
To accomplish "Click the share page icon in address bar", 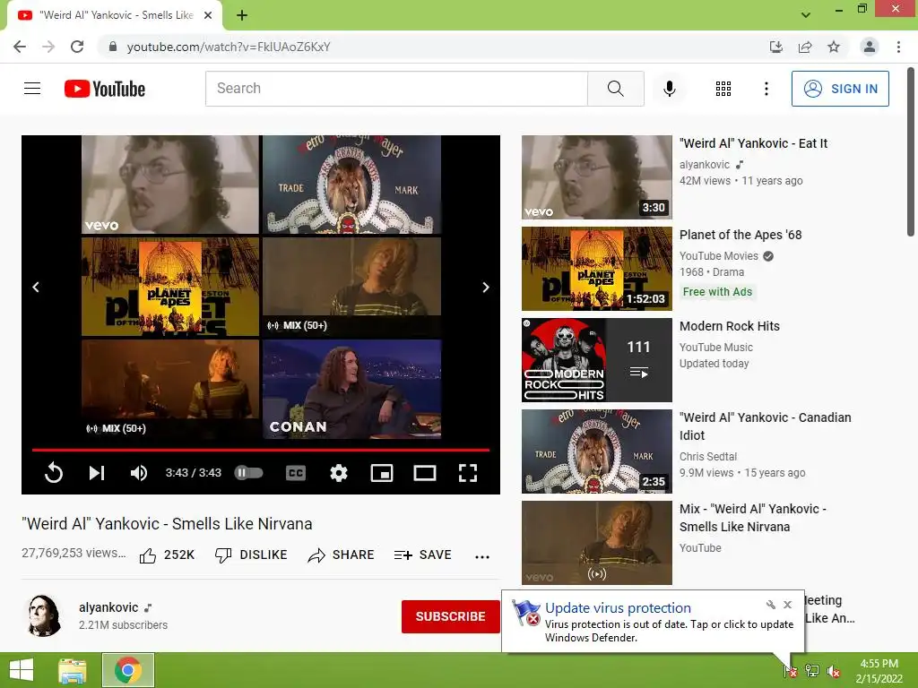I will (805, 47).
